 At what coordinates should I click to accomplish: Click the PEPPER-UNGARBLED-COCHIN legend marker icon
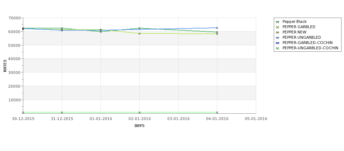click(x=278, y=48)
